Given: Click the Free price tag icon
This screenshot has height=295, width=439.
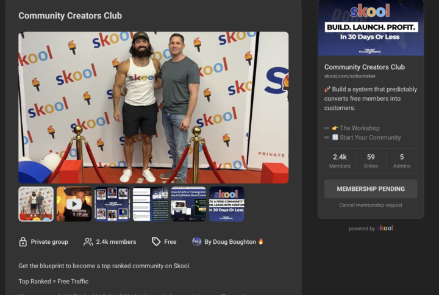Looking at the screenshot, I should [x=156, y=241].
